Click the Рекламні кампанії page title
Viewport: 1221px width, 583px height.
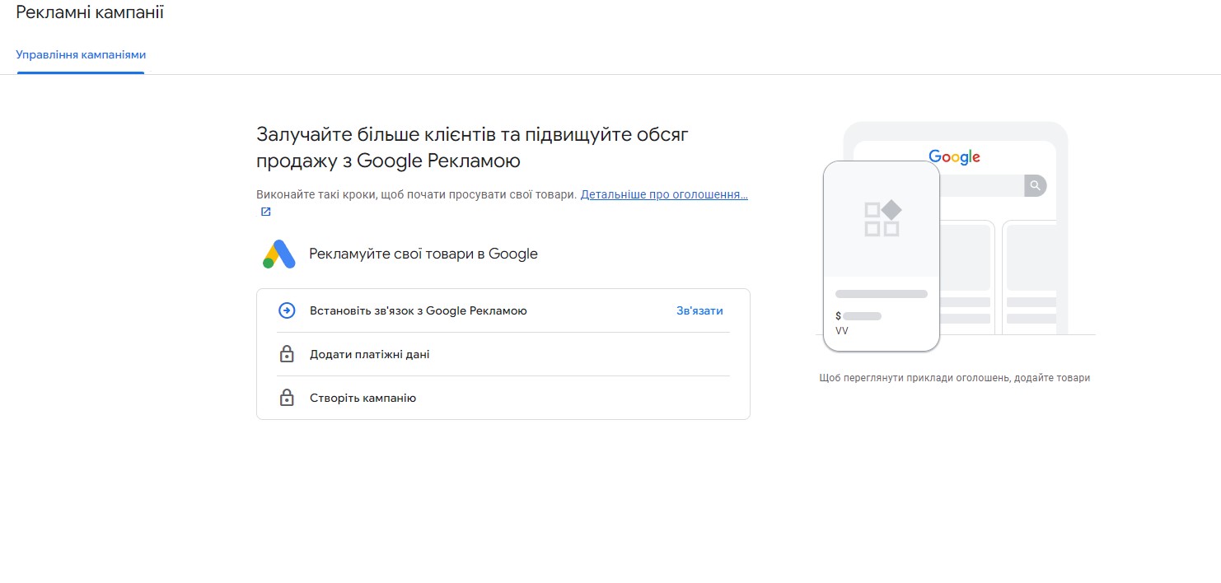tap(90, 13)
